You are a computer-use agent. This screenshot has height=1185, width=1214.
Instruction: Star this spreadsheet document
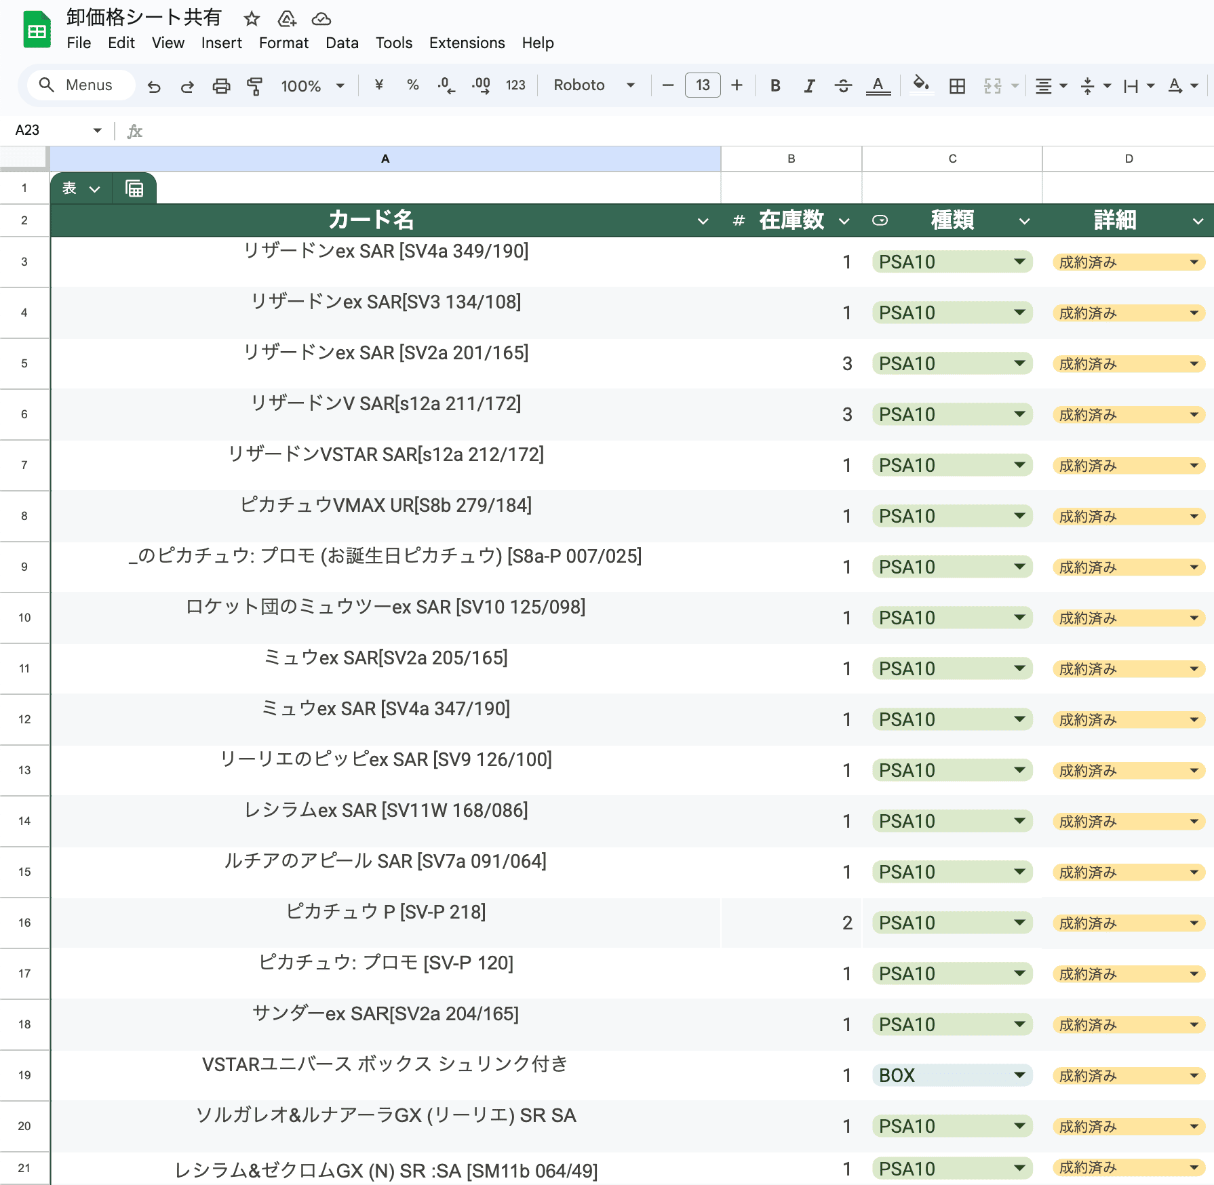tap(252, 18)
